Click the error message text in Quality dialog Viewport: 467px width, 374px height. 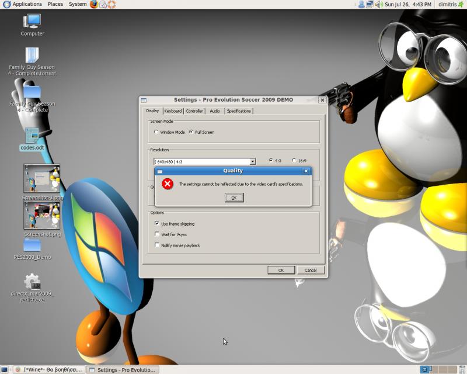pos(241,184)
